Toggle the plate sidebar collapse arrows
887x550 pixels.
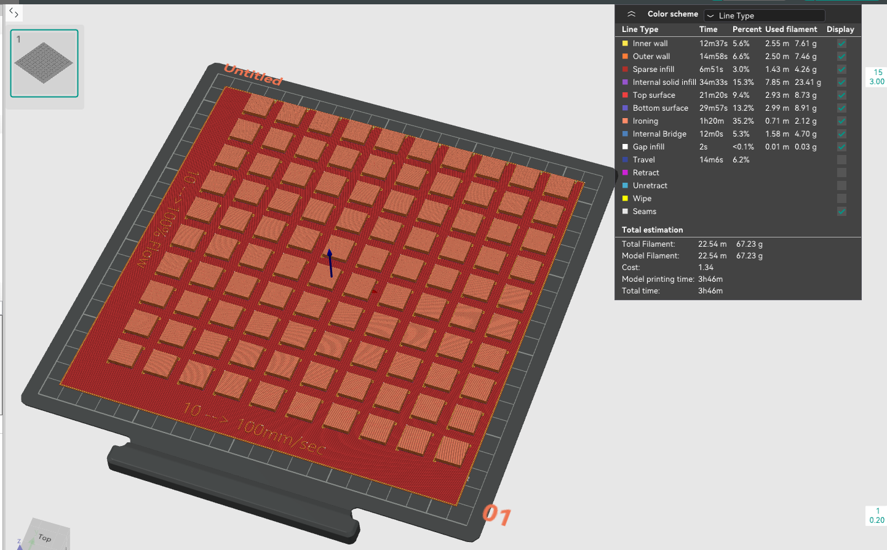tap(14, 12)
